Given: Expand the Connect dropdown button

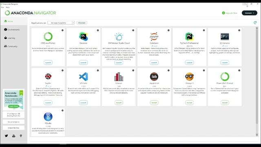Looking at the screenshot, I should (249, 13).
